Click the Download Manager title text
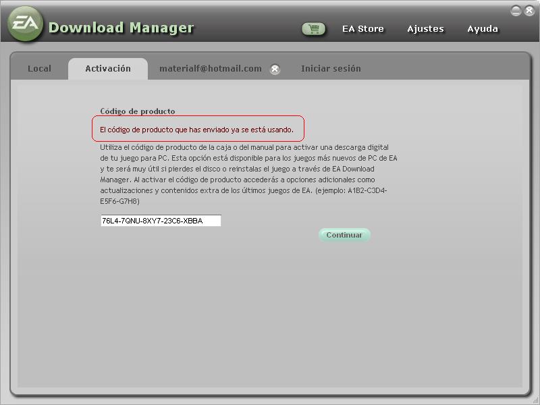Screen dimensions: 540x405 click(122, 28)
